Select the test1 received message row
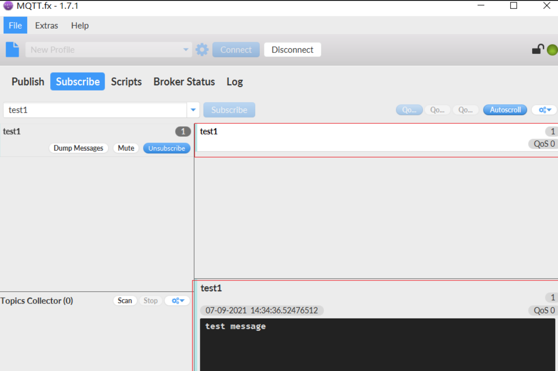The height and width of the screenshot is (371, 558). click(377, 138)
